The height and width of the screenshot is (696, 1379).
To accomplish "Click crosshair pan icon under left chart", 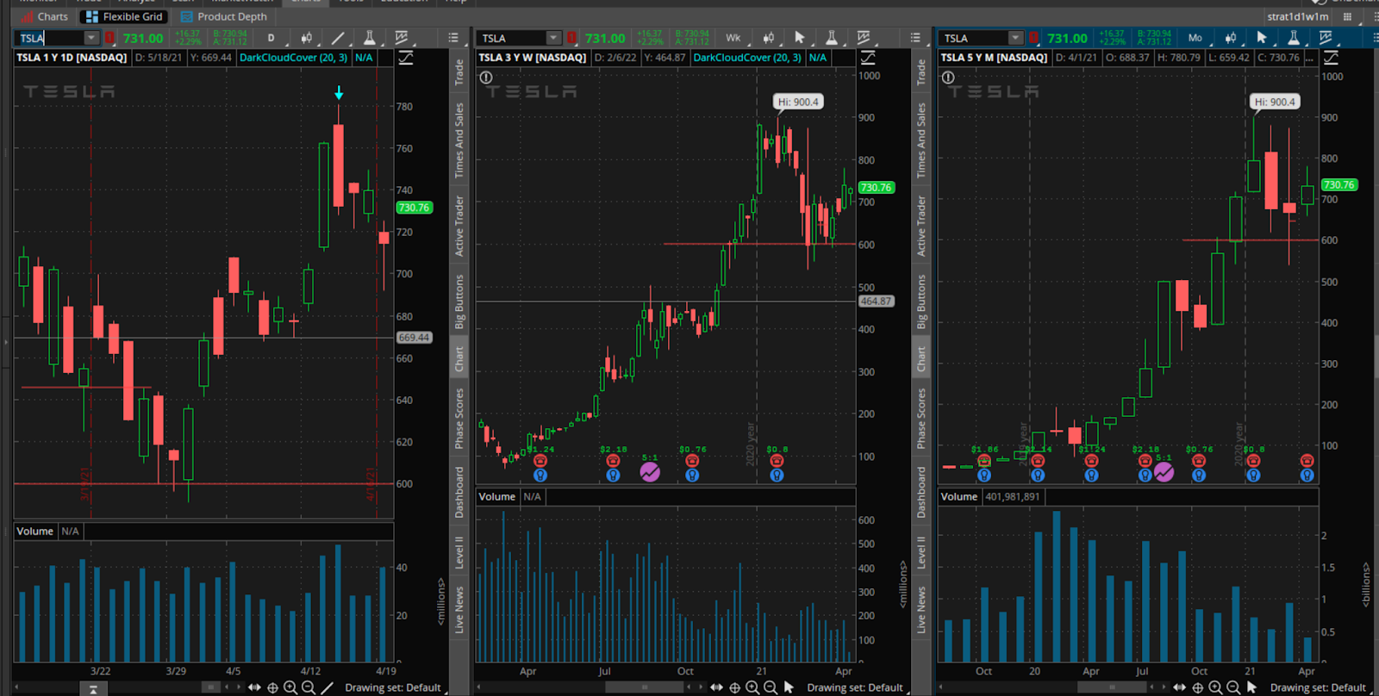I will click(272, 687).
